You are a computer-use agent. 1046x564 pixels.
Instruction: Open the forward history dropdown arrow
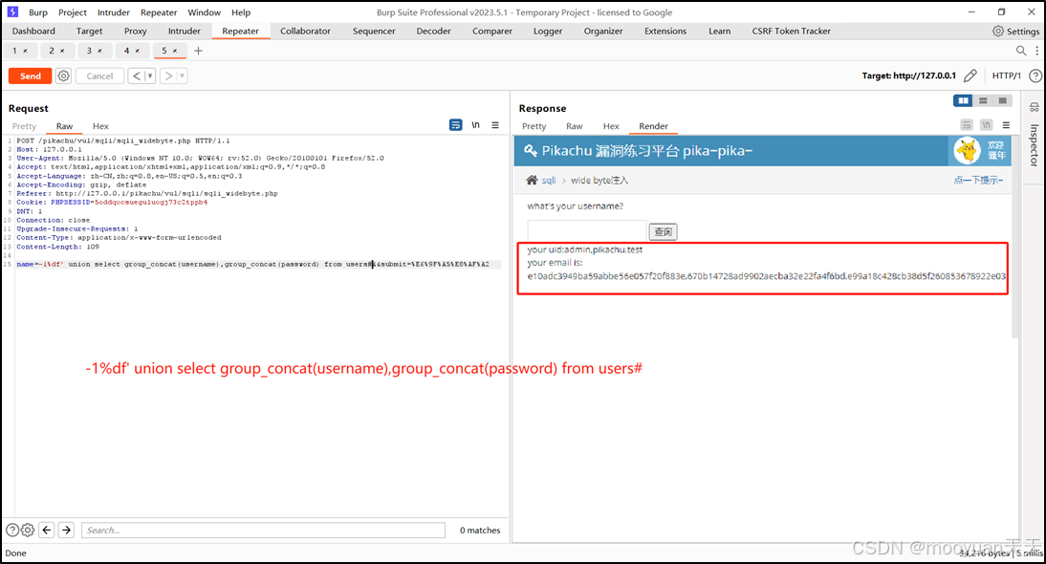click(182, 76)
